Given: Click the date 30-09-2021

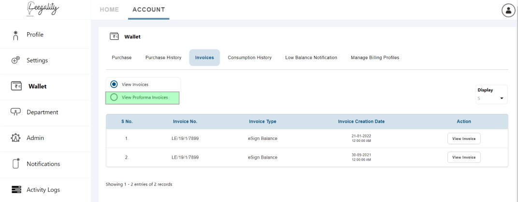Looking at the screenshot, I should pos(361,154).
